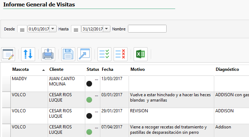The width and height of the screenshot is (249, 137).
Task: Sort by the Fecha column header
Action: point(107,69)
